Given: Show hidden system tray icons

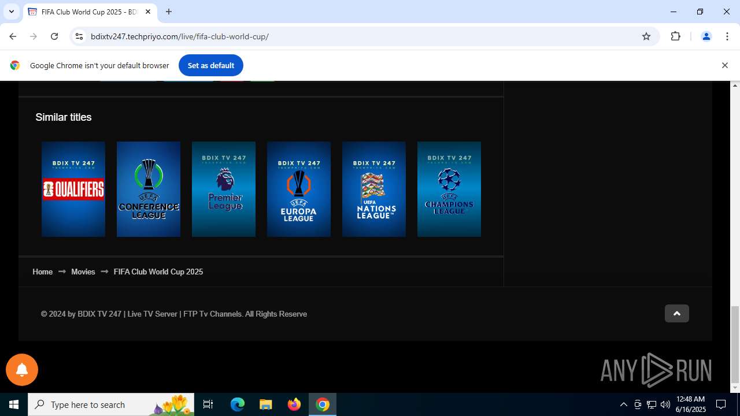Looking at the screenshot, I should 623,404.
